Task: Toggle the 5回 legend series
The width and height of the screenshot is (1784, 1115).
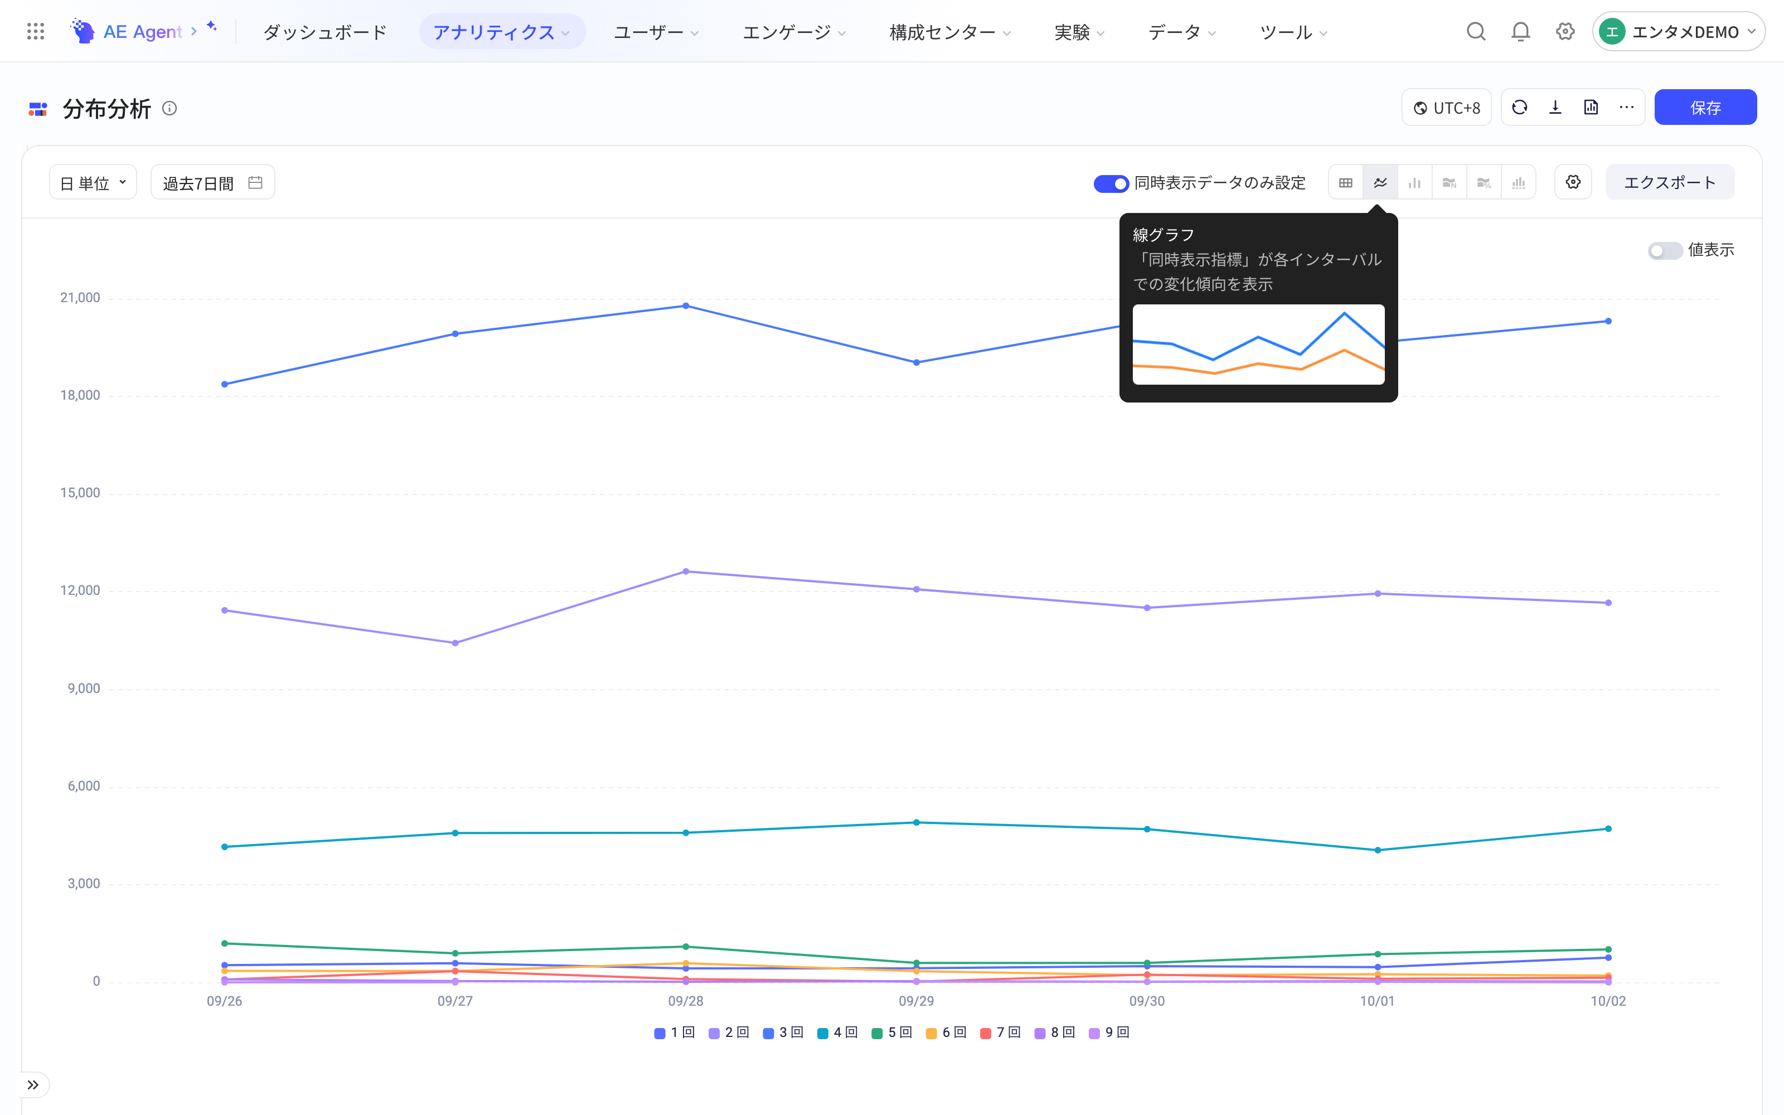Action: (892, 1032)
